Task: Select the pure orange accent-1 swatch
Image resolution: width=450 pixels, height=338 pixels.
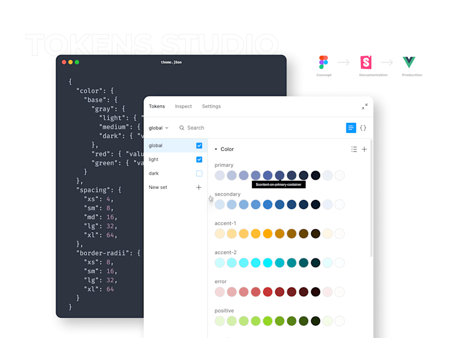Action: (x=268, y=233)
